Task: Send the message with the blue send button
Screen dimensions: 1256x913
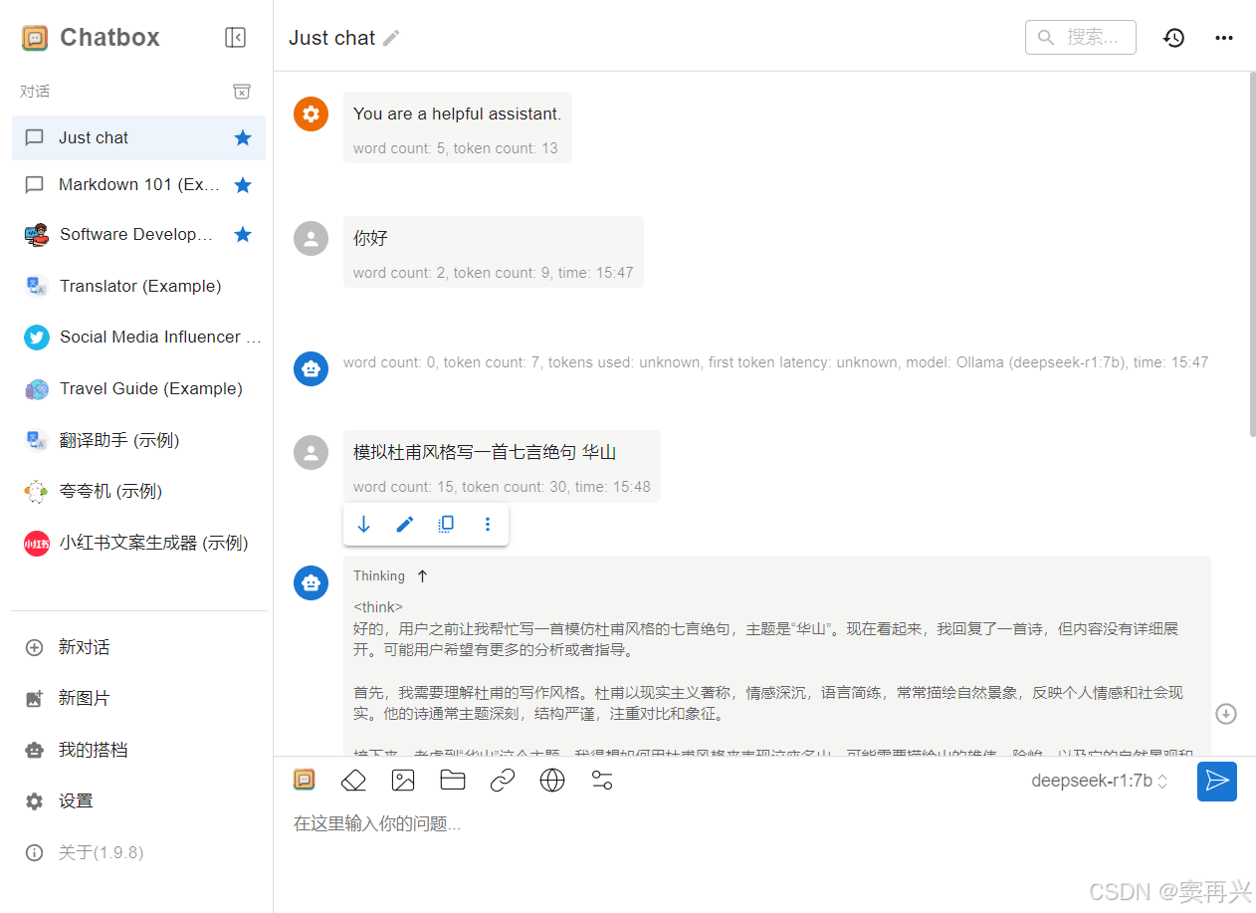Action: pyautogui.click(x=1217, y=782)
